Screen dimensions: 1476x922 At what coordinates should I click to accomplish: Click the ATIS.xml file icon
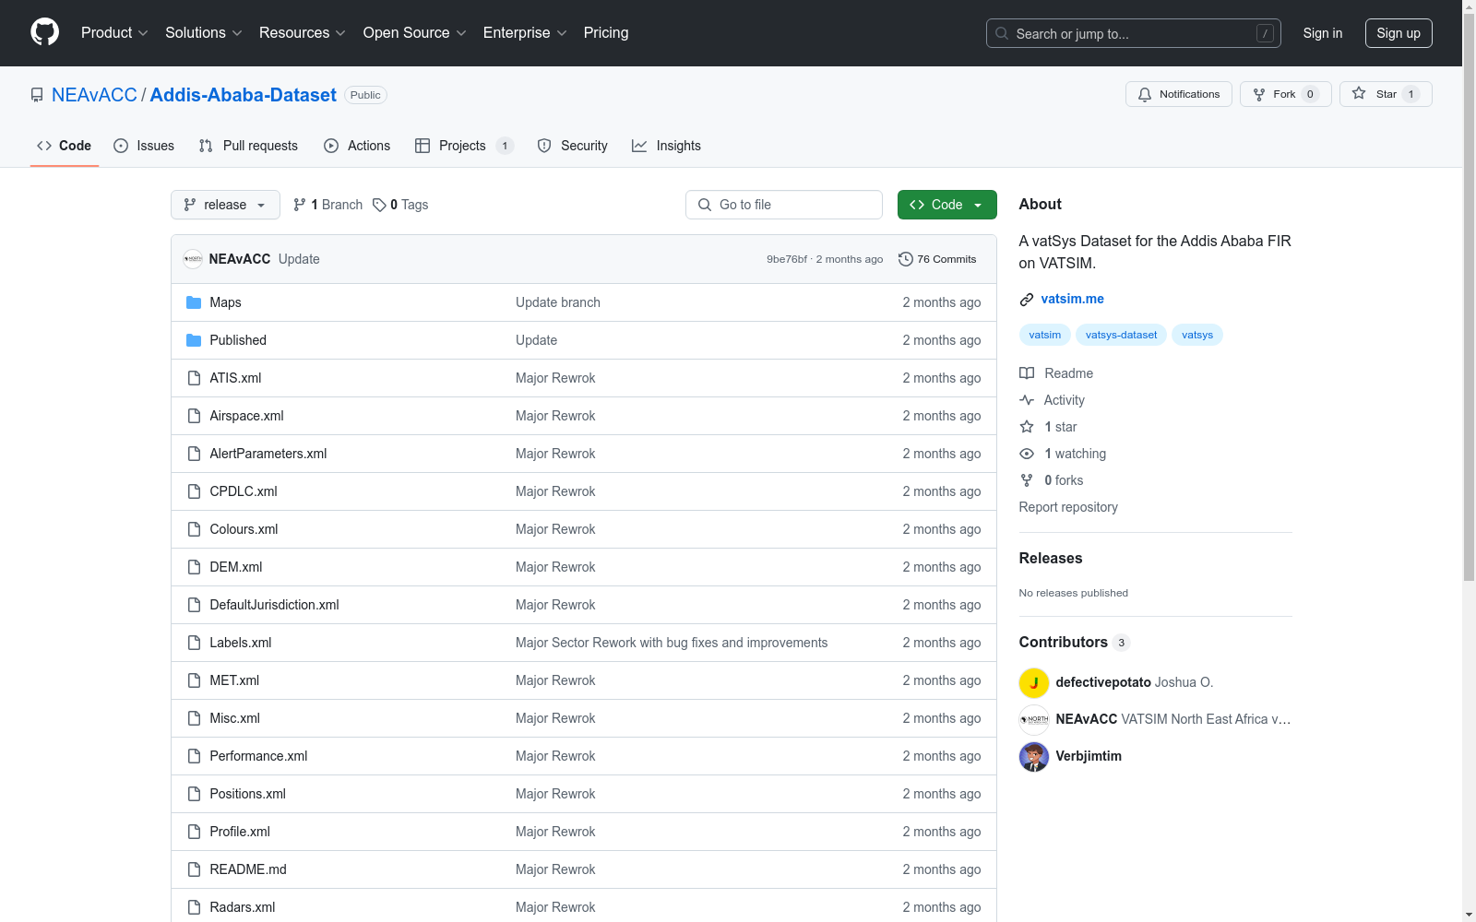tap(194, 378)
